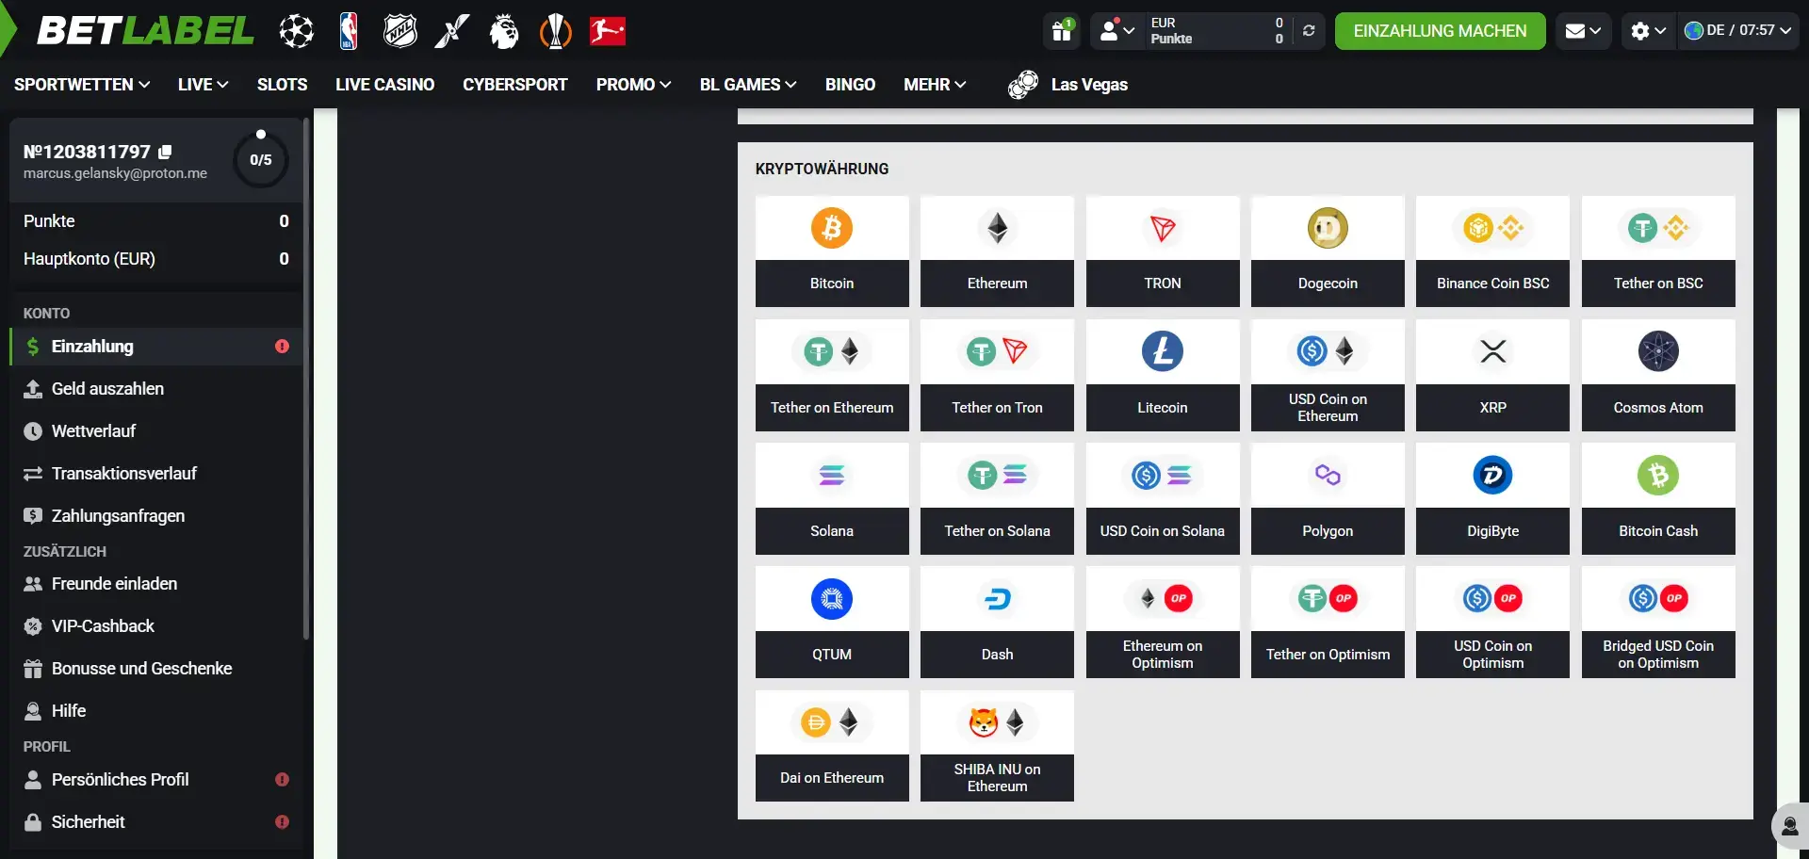Open the Live Casino section
The image size is (1809, 859).
click(x=384, y=85)
